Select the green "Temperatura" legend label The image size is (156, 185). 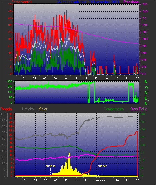pyautogui.click(x=114, y=109)
